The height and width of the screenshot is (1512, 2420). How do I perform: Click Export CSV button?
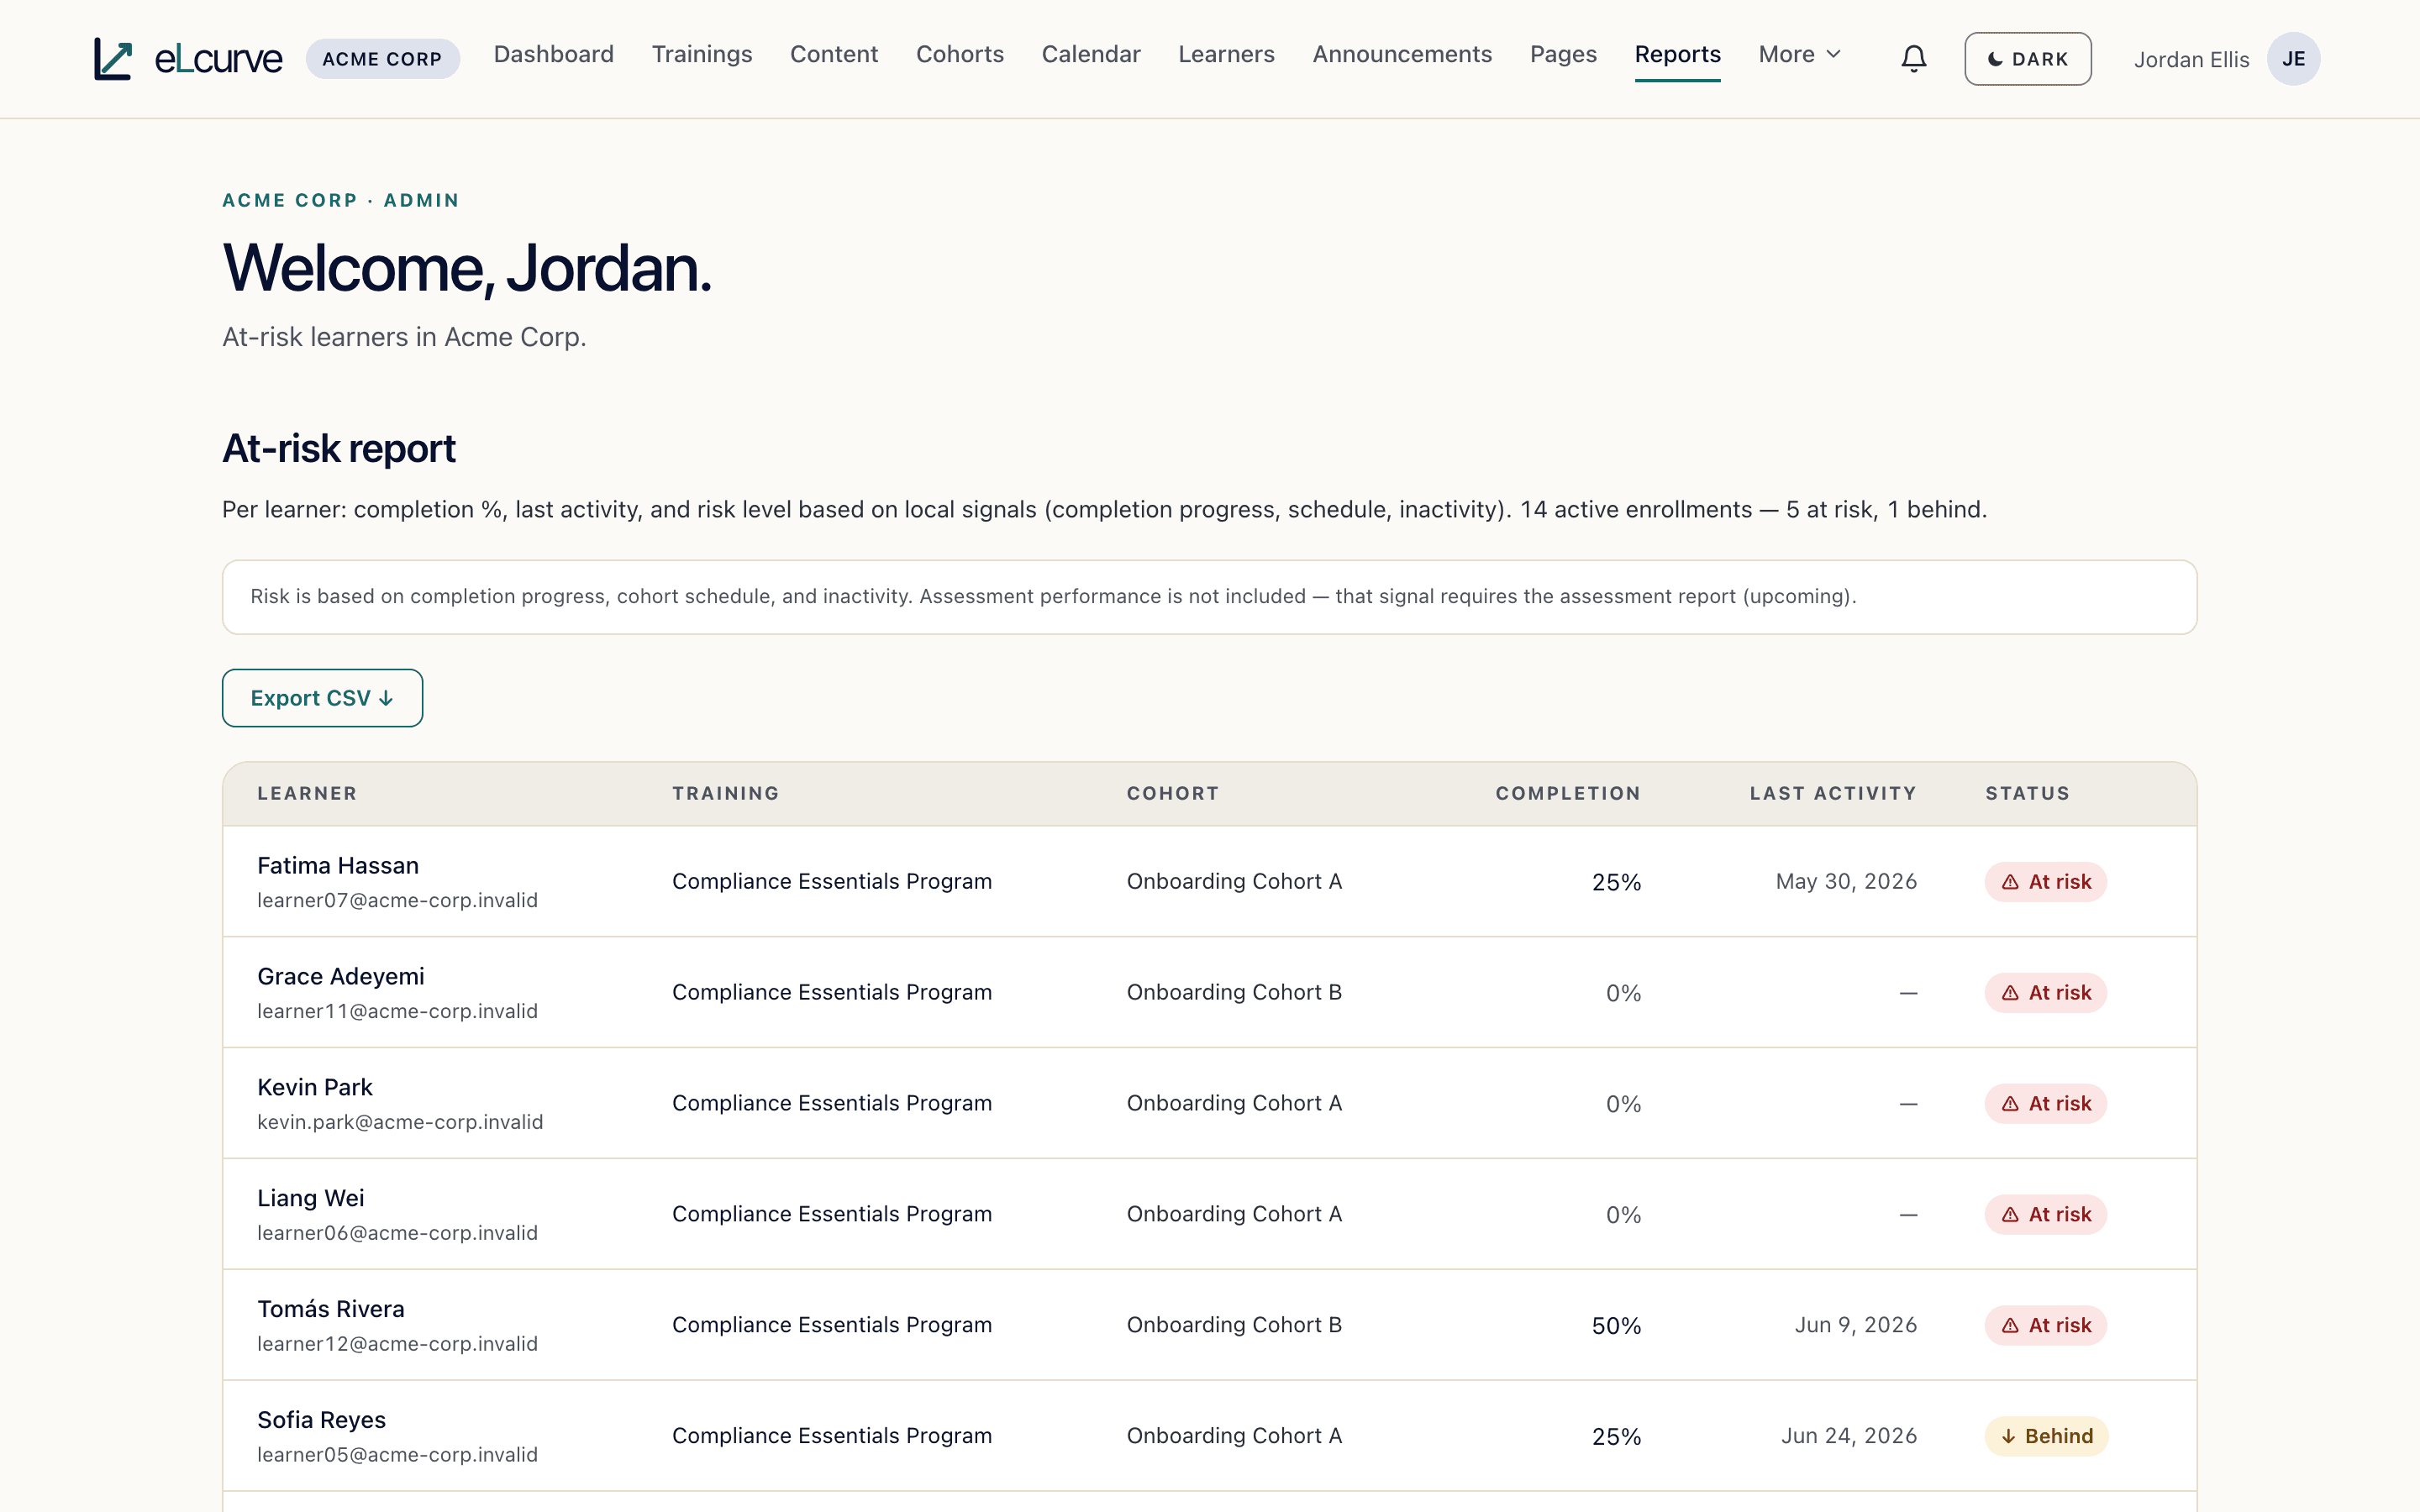click(322, 698)
